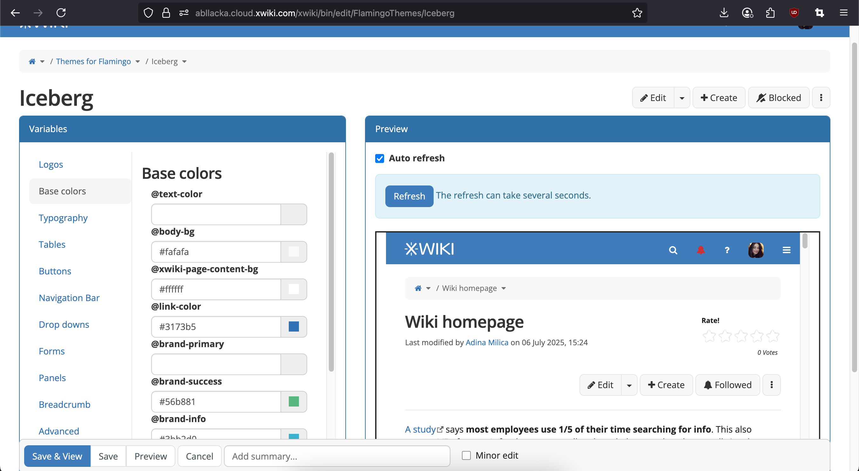
Task: Check the Minor edit checkbox
Action: [x=466, y=455]
